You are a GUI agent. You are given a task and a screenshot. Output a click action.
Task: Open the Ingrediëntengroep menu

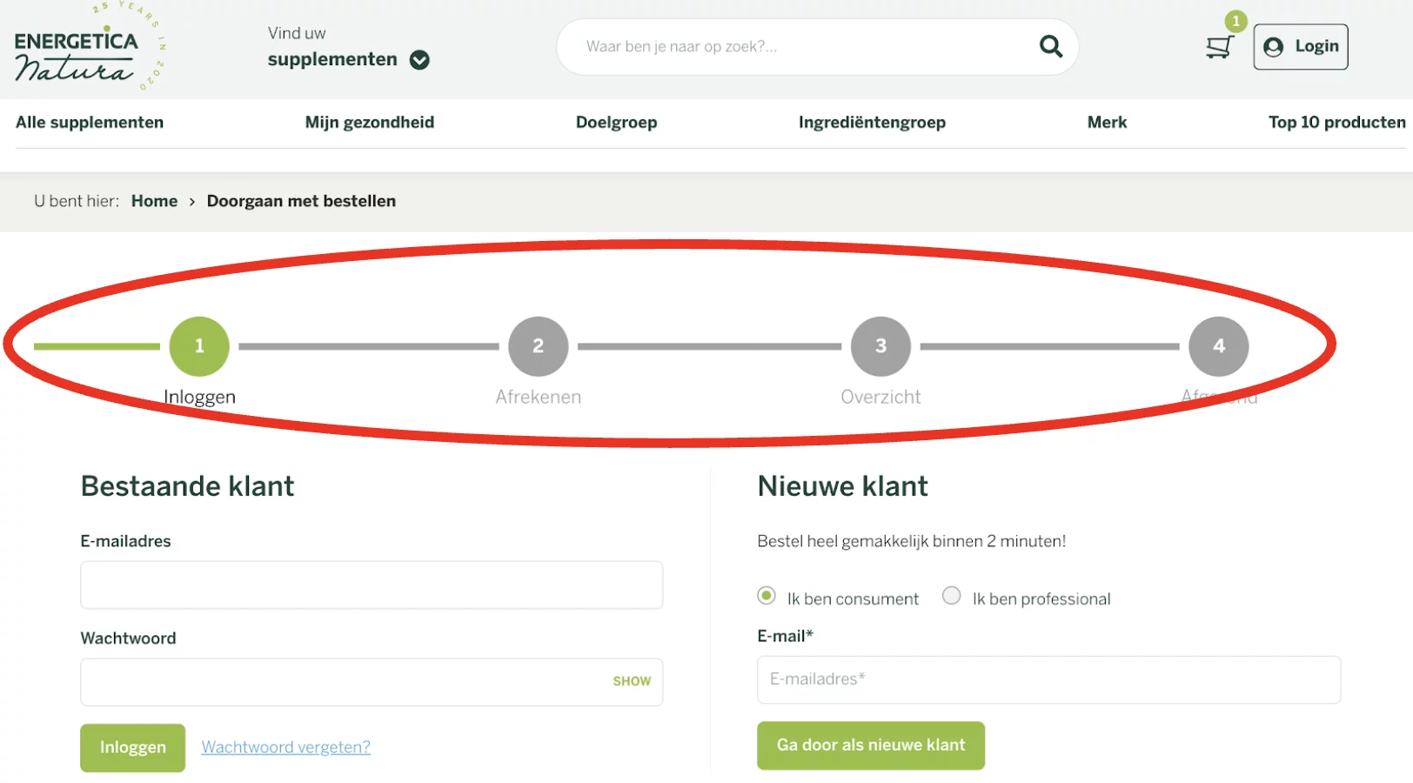point(872,123)
